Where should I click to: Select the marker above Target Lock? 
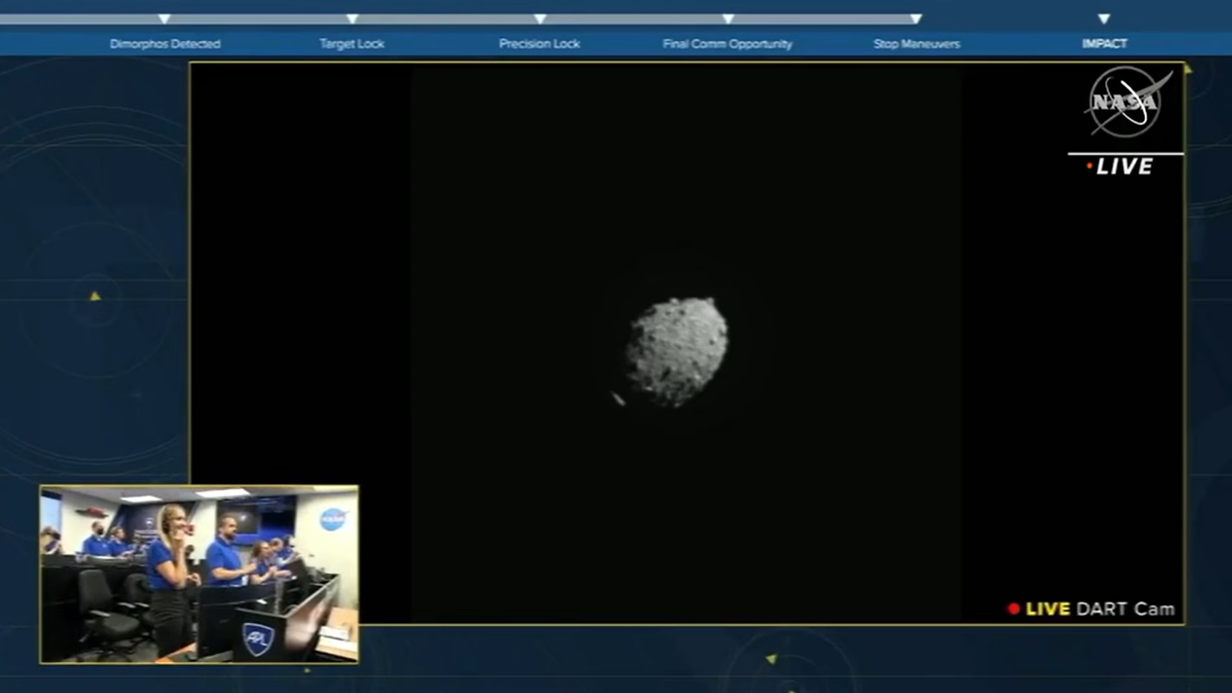[352, 19]
